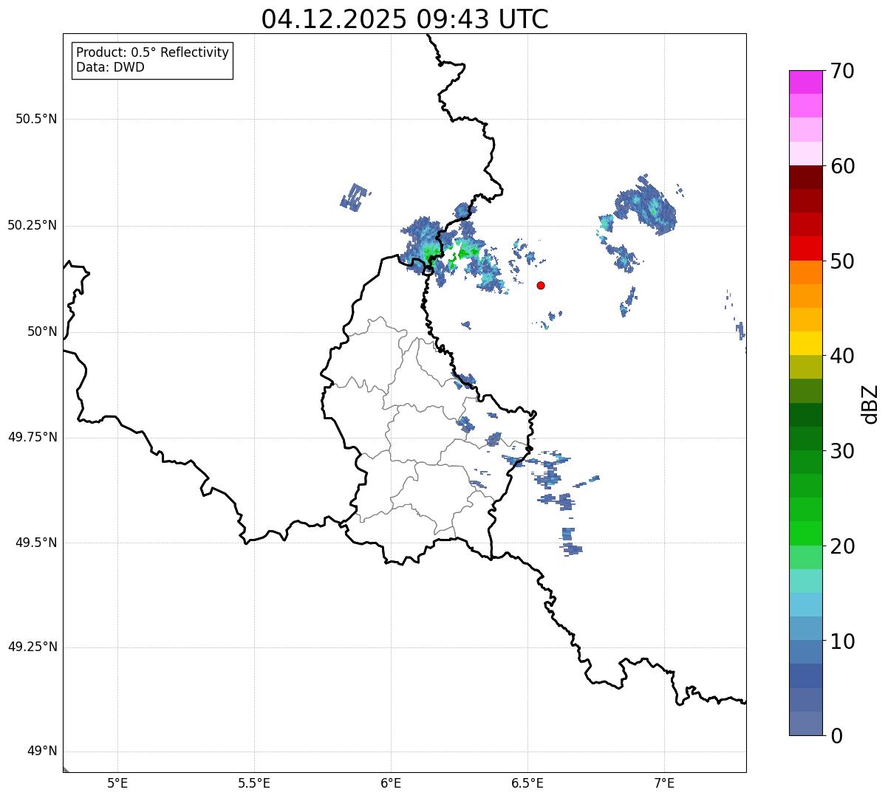Click the "dBZ" colorbar axis label

[x=870, y=404]
